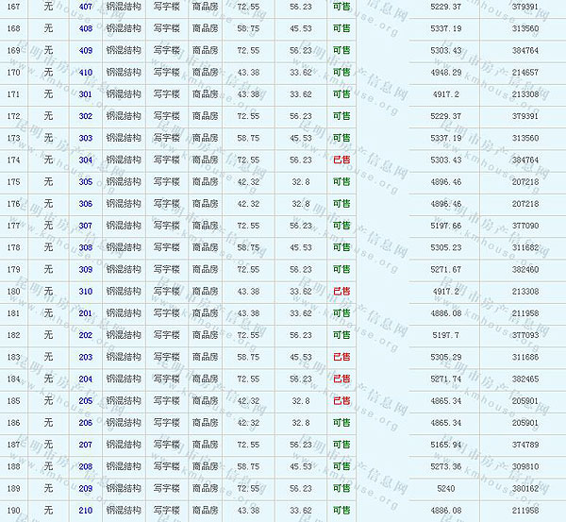Select room 301 link

(x=86, y=94)
